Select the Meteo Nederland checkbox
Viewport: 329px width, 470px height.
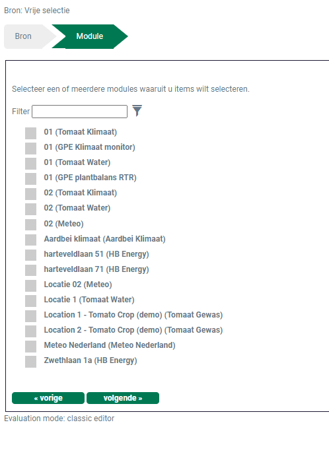pyautogui.click(x=30, y=347)
